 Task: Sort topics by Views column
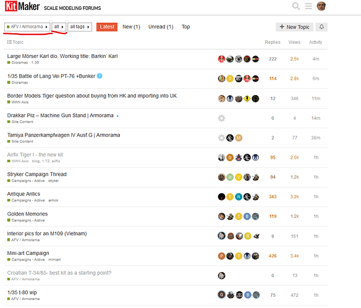point(294,42)
